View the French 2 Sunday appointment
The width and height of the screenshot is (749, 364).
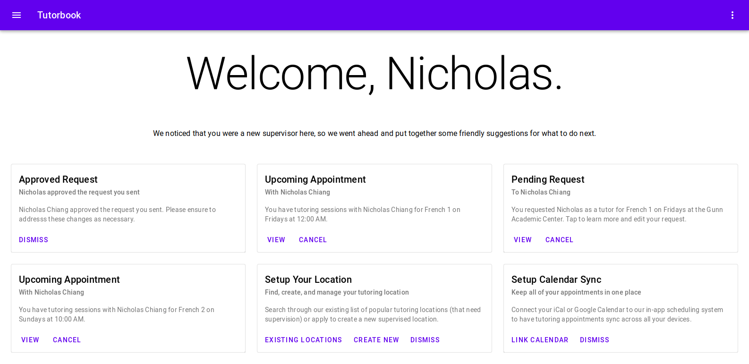click(30, 340)
